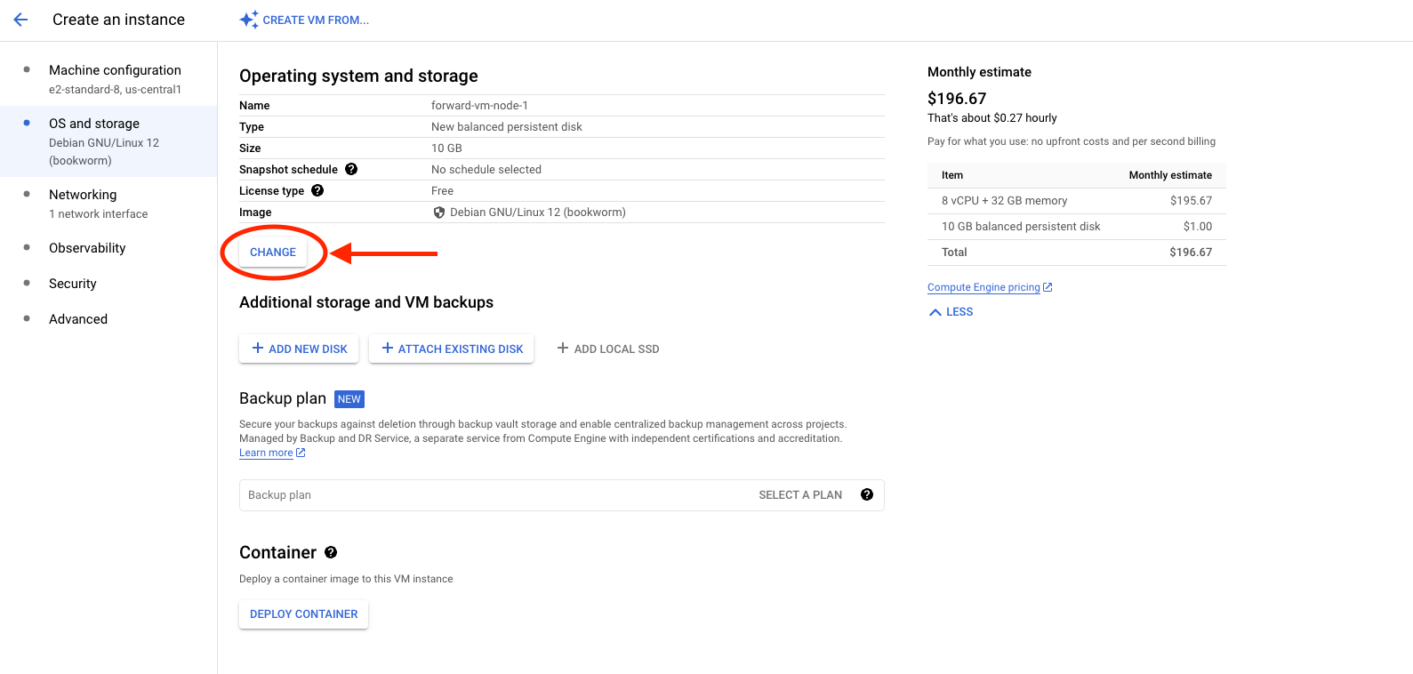Open License type help icon
Viewport: 1413px width, 674px height.
tap(317, 190)
